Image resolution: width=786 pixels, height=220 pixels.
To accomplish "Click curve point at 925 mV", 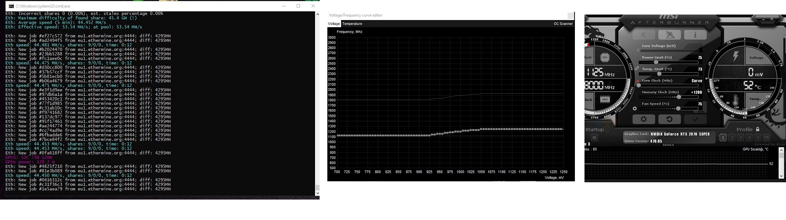I will click(429, 135).
